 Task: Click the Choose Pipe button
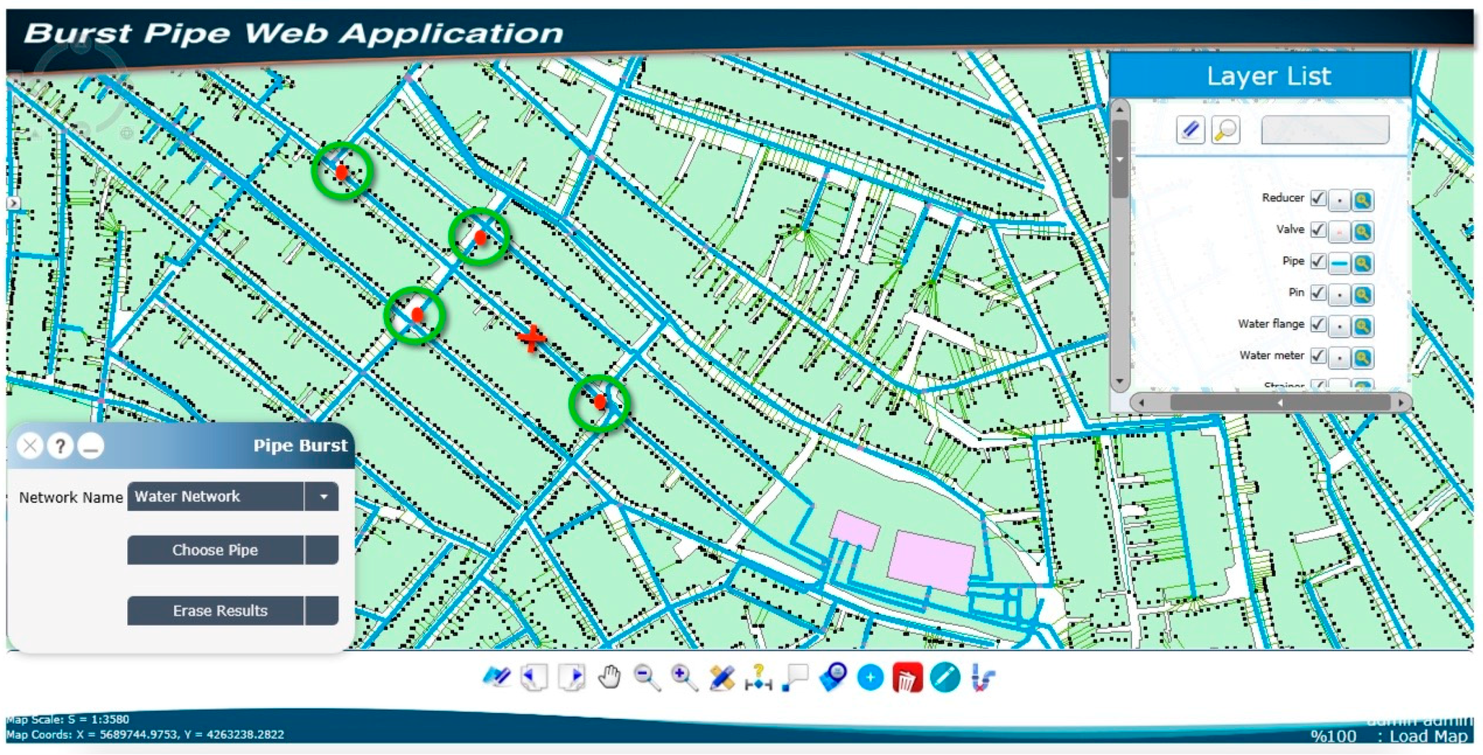coord(215,550)
